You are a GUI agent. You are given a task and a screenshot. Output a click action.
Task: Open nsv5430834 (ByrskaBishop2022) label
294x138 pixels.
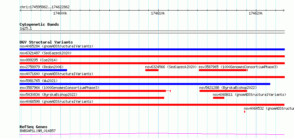tap(49, 95)
